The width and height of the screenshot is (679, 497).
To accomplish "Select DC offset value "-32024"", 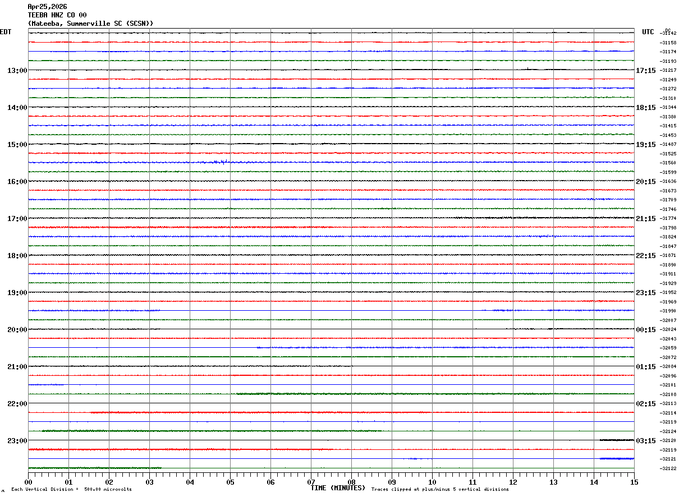I will [668, 330].
